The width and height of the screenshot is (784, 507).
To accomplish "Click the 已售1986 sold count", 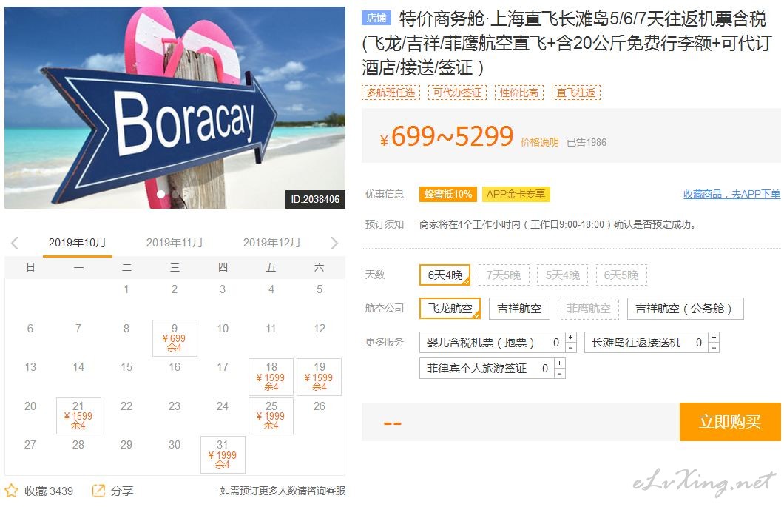I will (x=587, y=142).
